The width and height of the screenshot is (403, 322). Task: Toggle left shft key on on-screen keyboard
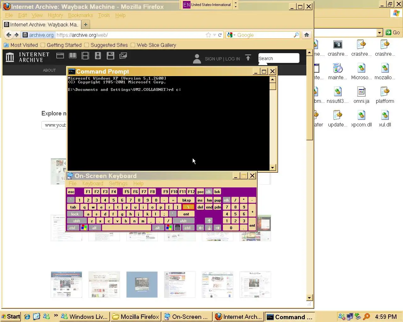coord(77,221)
